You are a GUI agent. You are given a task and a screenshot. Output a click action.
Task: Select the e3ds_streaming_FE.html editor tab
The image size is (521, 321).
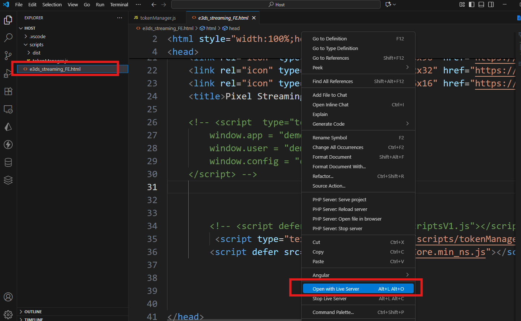(x=223, y=18)
